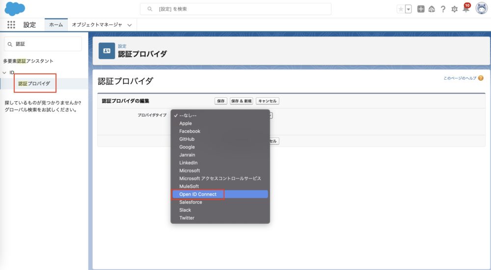This screenshot has height=270, width=491.
Task: Choose Salesforce as the provider type
Action: click(220, 202)
